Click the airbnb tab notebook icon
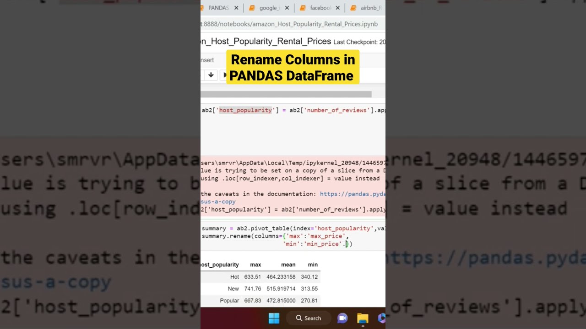Image resolution: width=586 pixels, height=329 pixels. (353, 8)
